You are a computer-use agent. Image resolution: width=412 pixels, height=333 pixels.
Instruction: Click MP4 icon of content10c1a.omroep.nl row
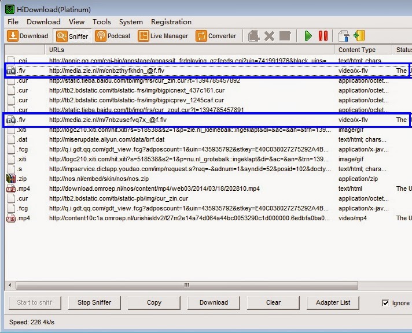coord(11,218)
